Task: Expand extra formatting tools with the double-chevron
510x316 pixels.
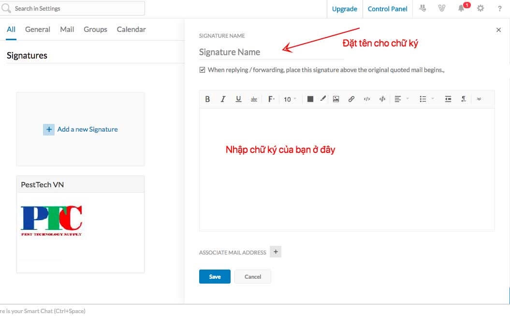Action: [x=479, y=99]
